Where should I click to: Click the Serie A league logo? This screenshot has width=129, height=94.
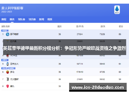coord(117,10)
